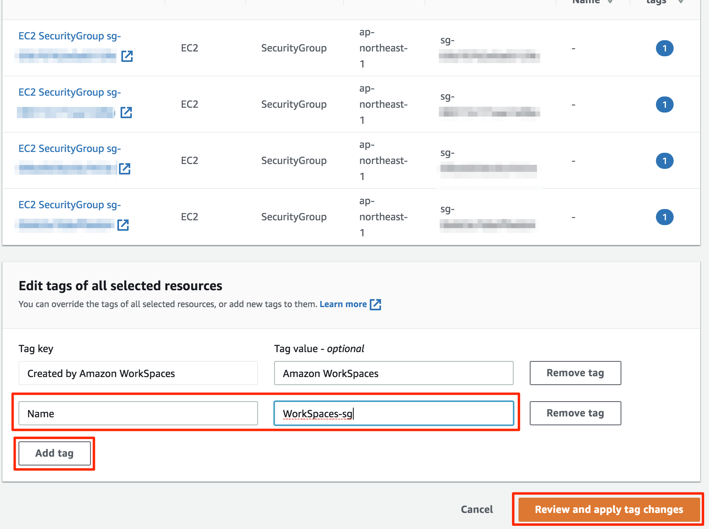Viewport: 709px width, 529px height.
Task: Click the external link icon on second security group
Action: tap(126, 113)
